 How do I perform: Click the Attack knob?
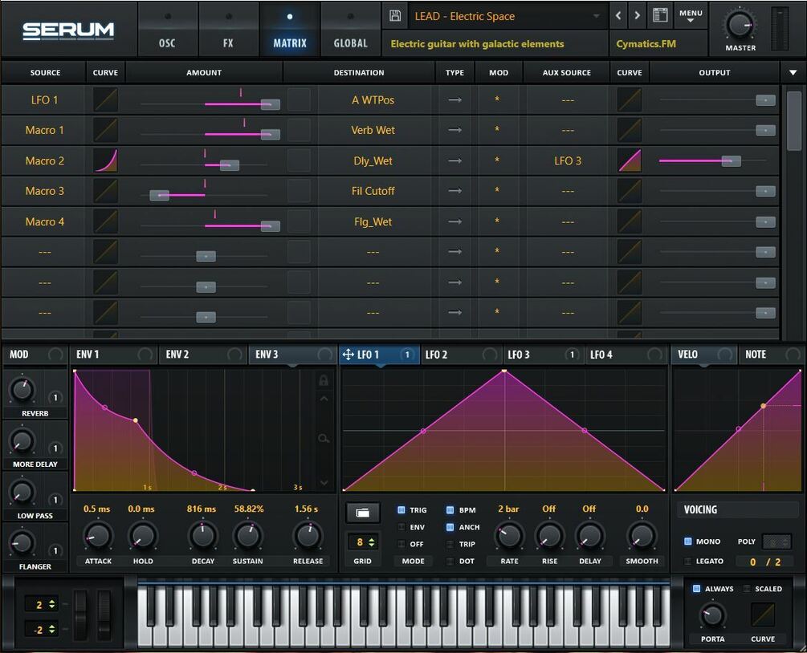tap(98, 536)
